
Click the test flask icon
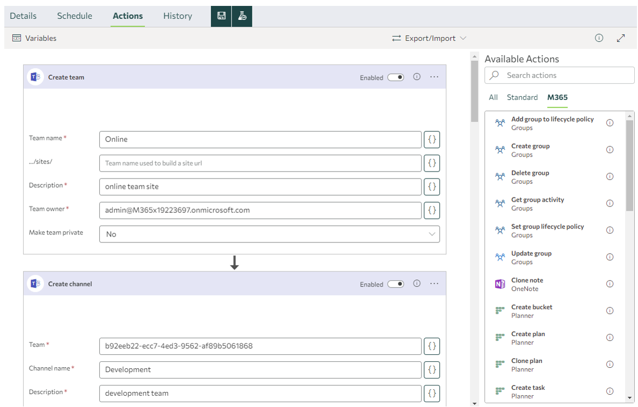(242, 16)
